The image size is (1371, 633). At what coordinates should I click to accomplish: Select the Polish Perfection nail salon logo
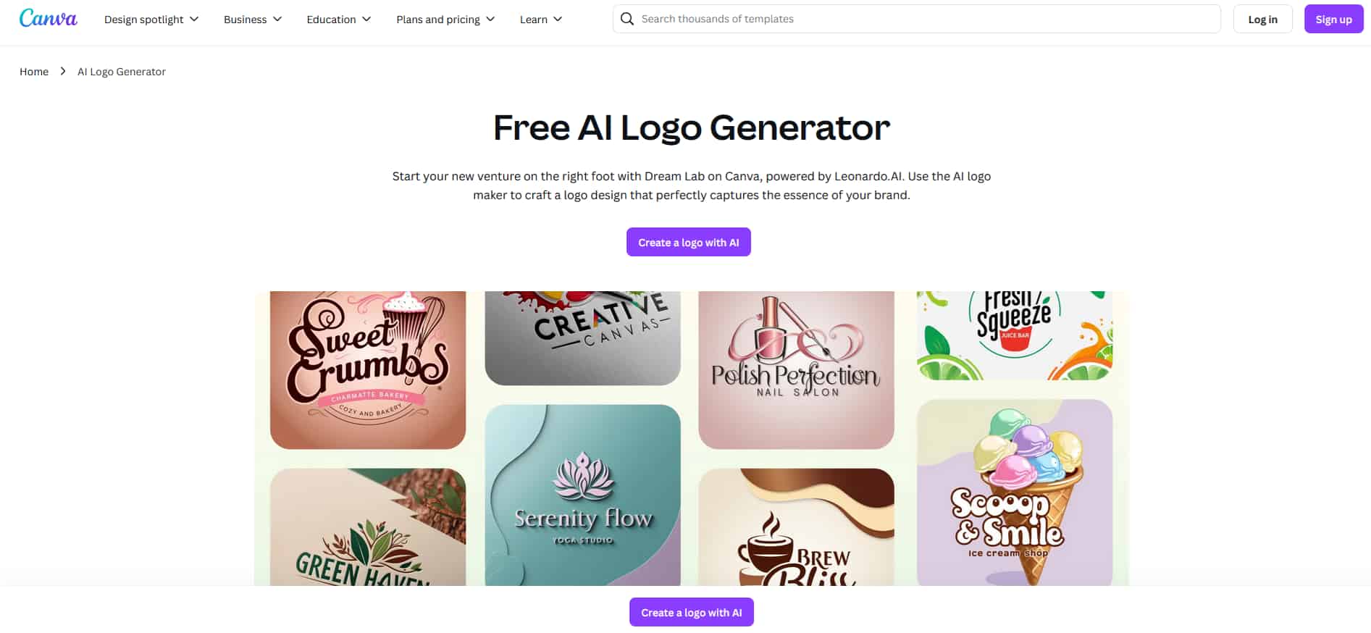(796, 369)
